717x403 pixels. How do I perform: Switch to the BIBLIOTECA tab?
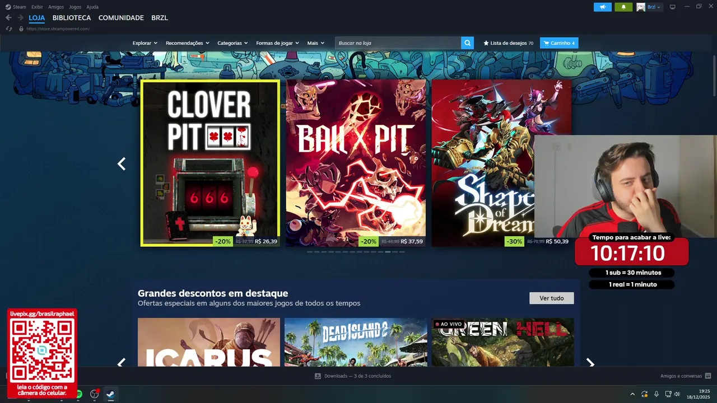point(72,18)
